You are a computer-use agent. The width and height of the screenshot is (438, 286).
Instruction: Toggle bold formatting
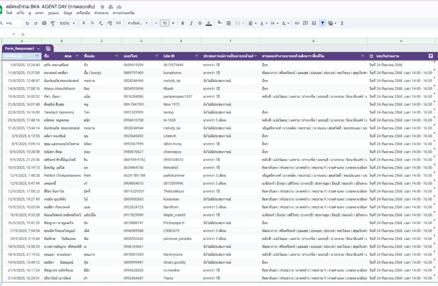183,23
